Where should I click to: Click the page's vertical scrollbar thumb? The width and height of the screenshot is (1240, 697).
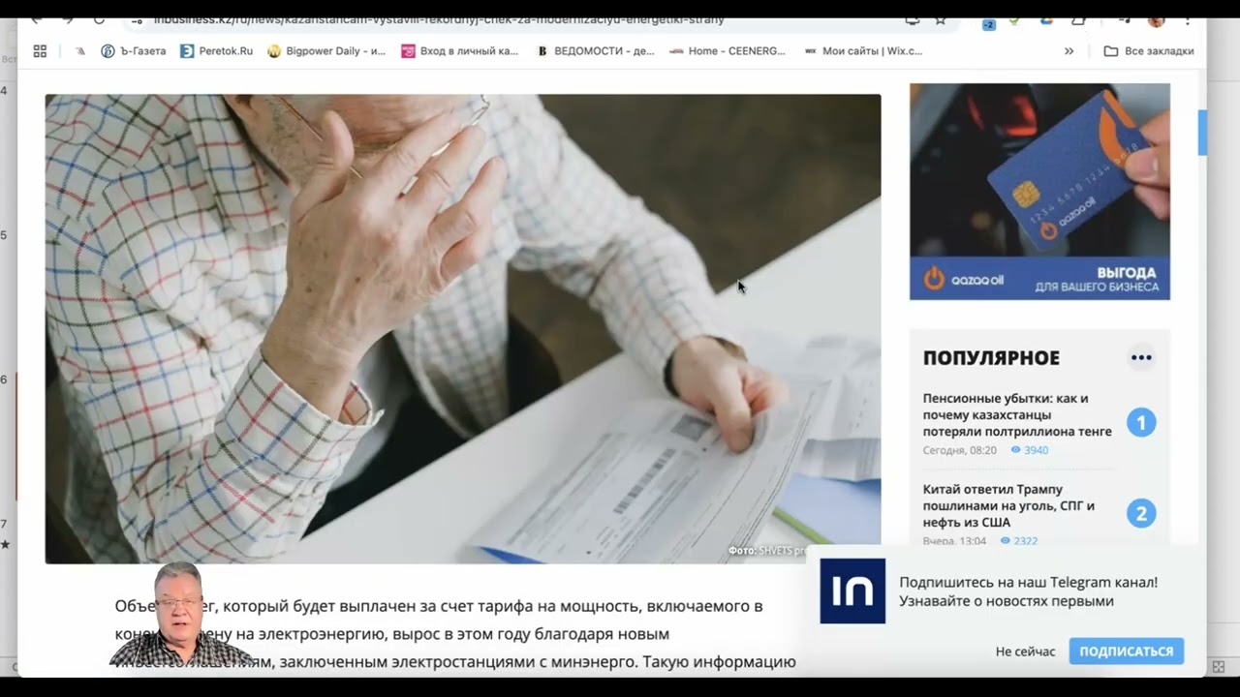[x=1202, y=133]
